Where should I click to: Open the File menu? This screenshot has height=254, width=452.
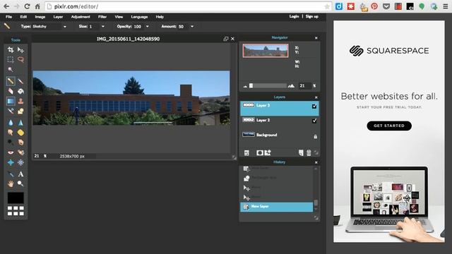[x=9, y=17]
